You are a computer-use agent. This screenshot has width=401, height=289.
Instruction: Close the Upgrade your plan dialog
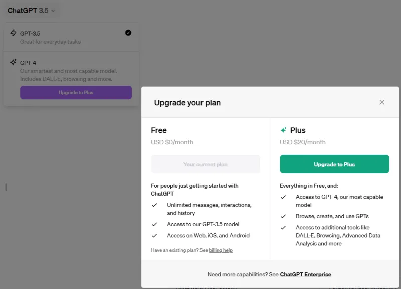pyautogui.click(x=382, y=102)
